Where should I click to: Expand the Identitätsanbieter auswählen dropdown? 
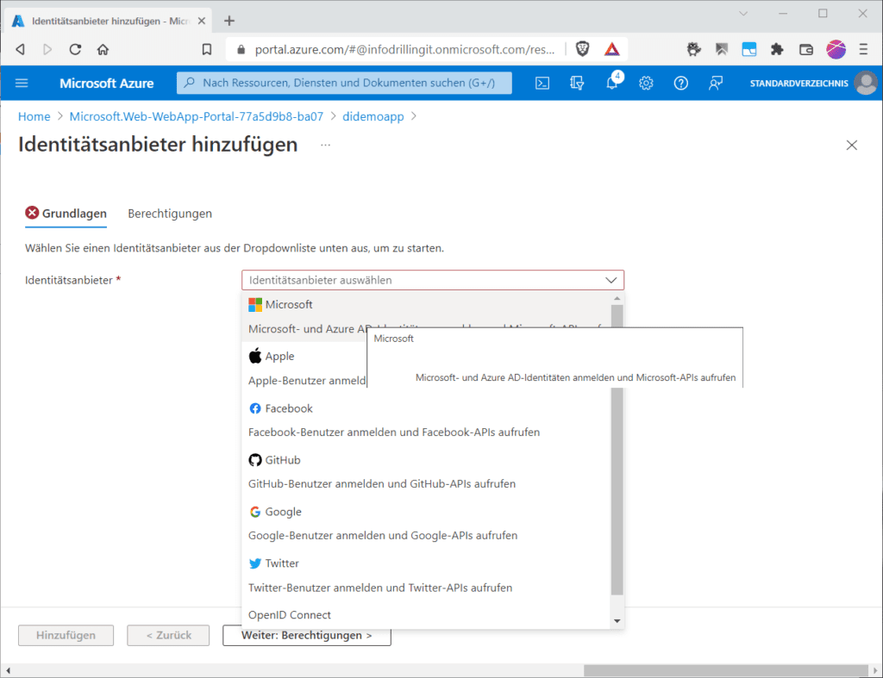click(x=433, y=280)
